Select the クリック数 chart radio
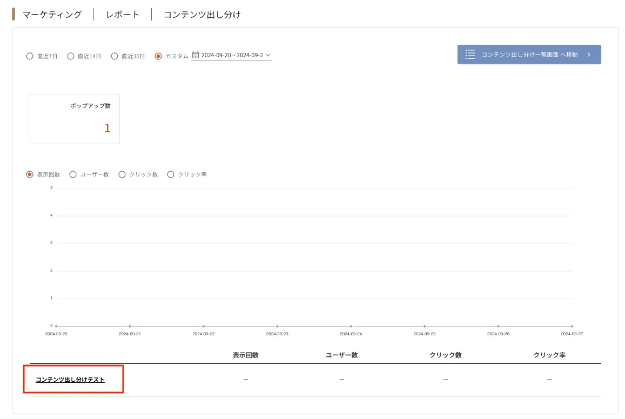This screenshot has width=625, height=419. tap(122, 174)
